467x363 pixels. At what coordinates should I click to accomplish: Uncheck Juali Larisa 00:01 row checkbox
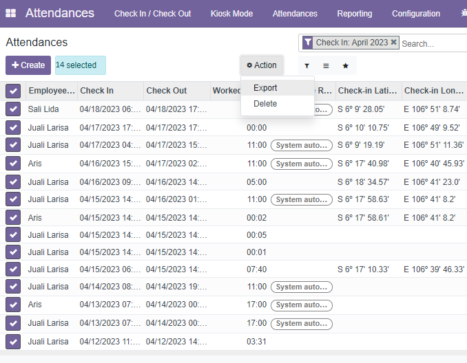tap(13, 252)
